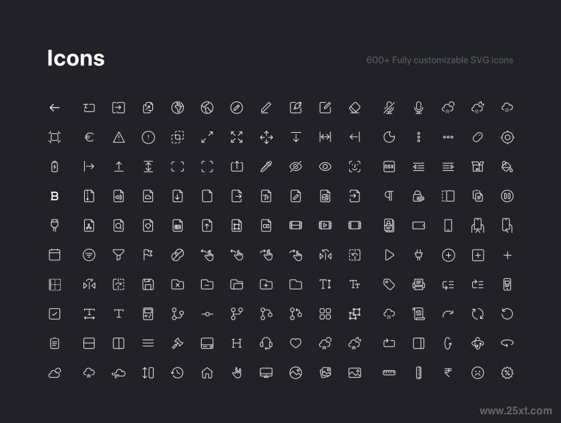Select the funnel filter icon
The image size is (561, 423).
(118, 255)
